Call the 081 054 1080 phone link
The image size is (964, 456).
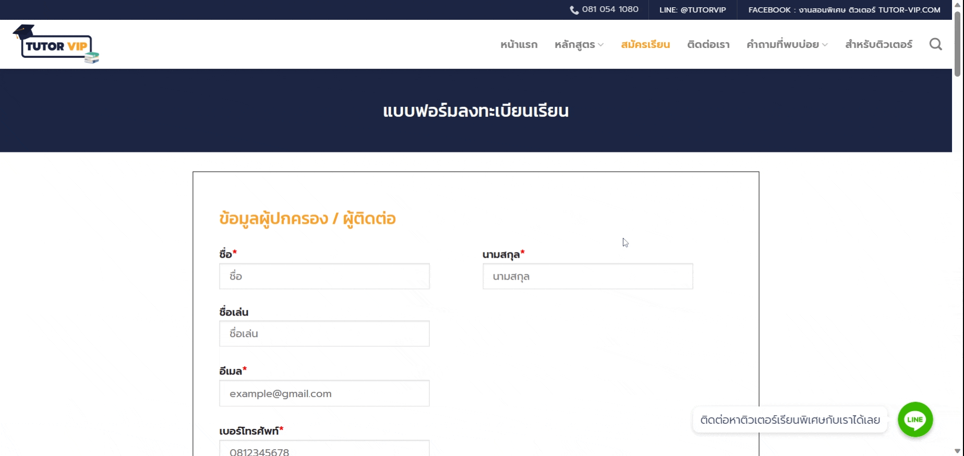coord(610,9)
